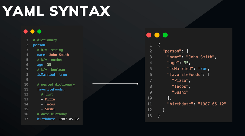This screenshot has height=136, width=245.
Task: Click '"favoriteFoods": [' line in JSON
Action: [x=188, y=75]
